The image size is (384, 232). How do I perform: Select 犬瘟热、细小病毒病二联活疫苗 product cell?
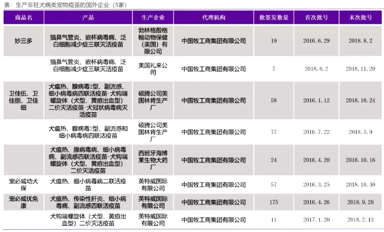coord(88,185)
